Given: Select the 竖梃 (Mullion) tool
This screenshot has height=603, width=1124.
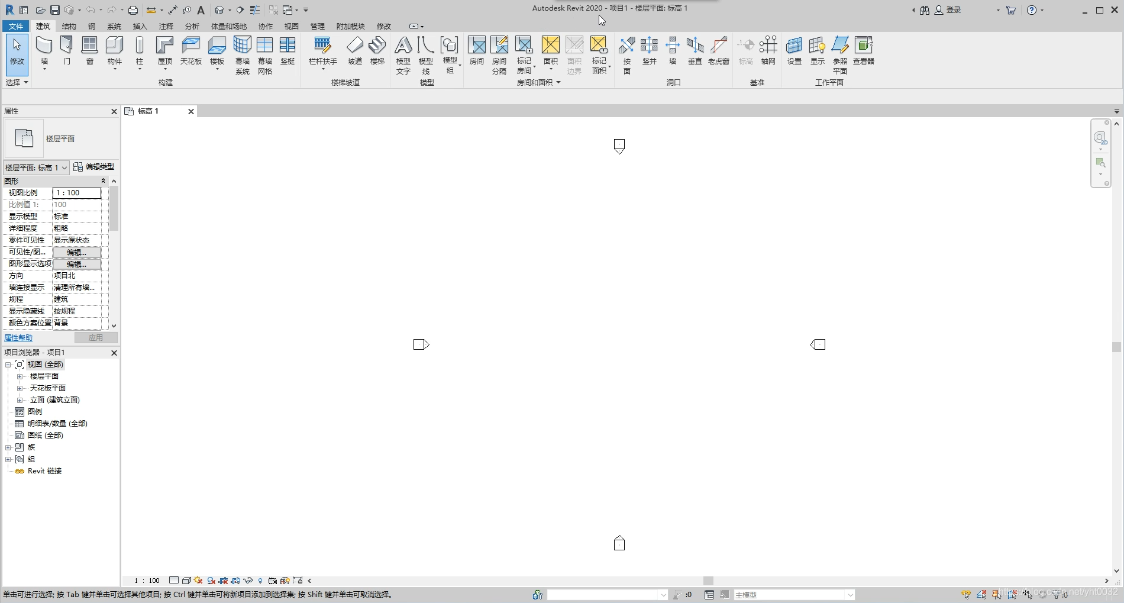Looking at the screenshot, I should tap(288, 51).
